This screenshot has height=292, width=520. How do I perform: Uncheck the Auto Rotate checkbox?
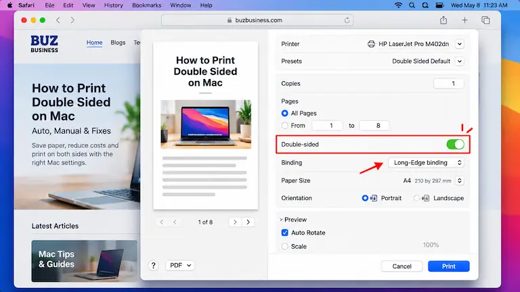pyautogui.click(x=284, y=233)
